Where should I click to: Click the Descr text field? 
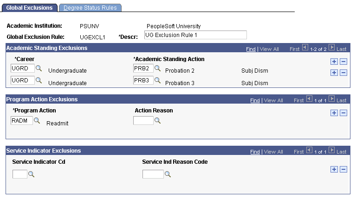click(195, 35)
